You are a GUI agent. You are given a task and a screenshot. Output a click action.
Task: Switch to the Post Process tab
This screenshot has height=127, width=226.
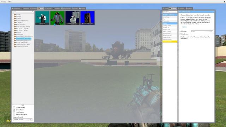(x=66, y=8)
